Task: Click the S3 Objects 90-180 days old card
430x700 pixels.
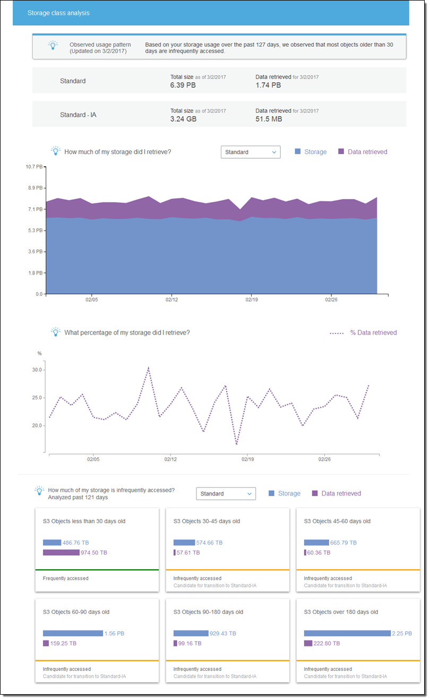Action: [x=227, y=640]
